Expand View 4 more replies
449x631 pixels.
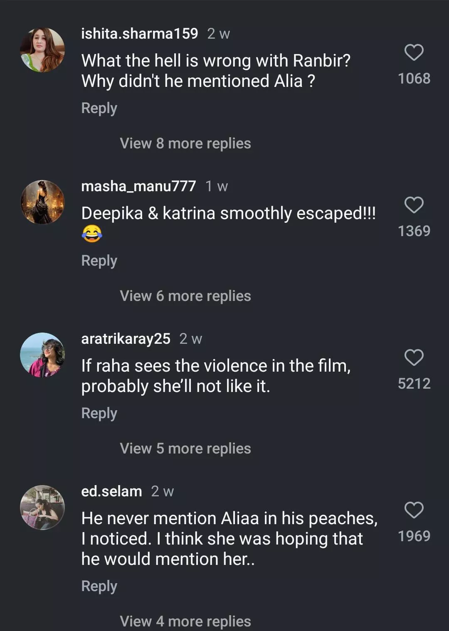(x=185, y=621)
